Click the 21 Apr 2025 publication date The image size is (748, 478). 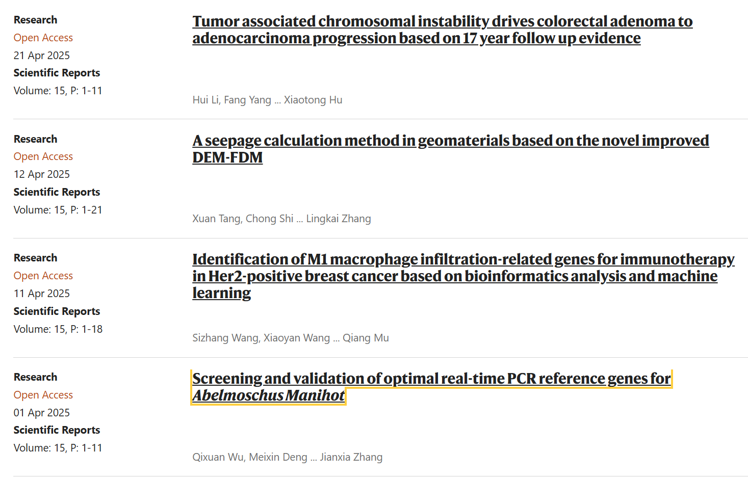(x=42, y=56)
